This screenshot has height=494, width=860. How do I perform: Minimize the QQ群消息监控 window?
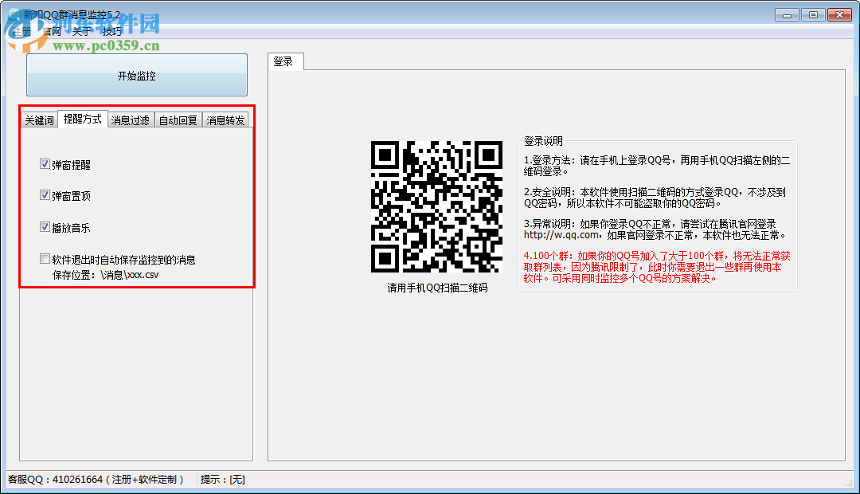point(785,14)
